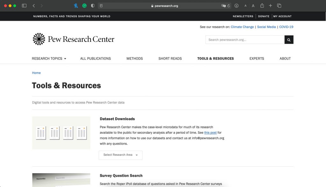326x187 pixels.
Task: Open Methods menu item
Action: coord(135,59)
